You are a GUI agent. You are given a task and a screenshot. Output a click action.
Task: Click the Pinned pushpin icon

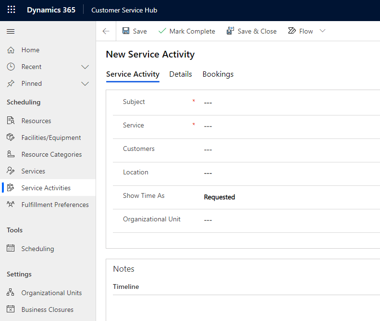(11, 84)
